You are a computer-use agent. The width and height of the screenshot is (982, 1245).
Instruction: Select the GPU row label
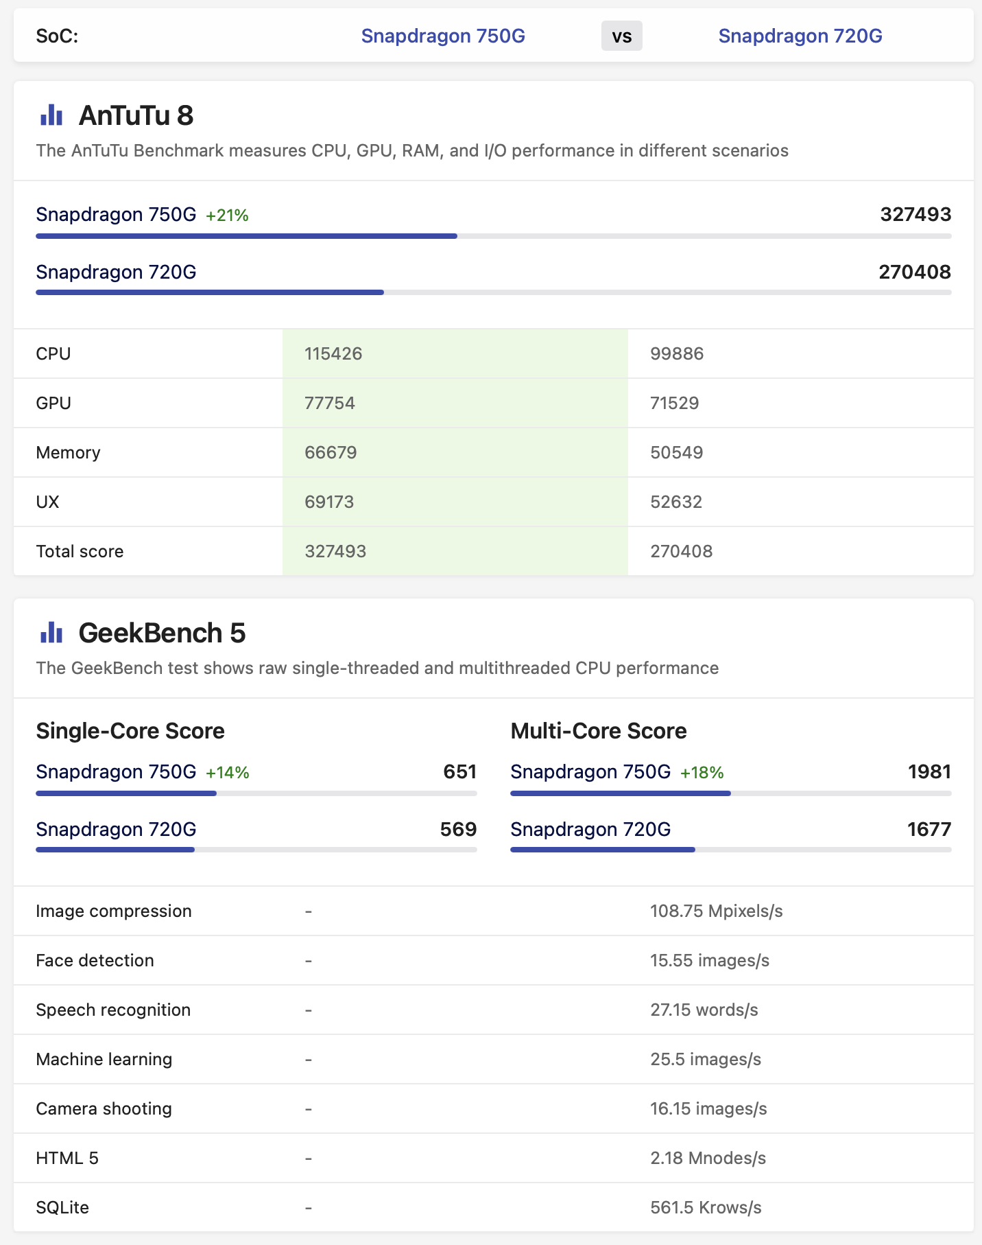tap(53, 404)
